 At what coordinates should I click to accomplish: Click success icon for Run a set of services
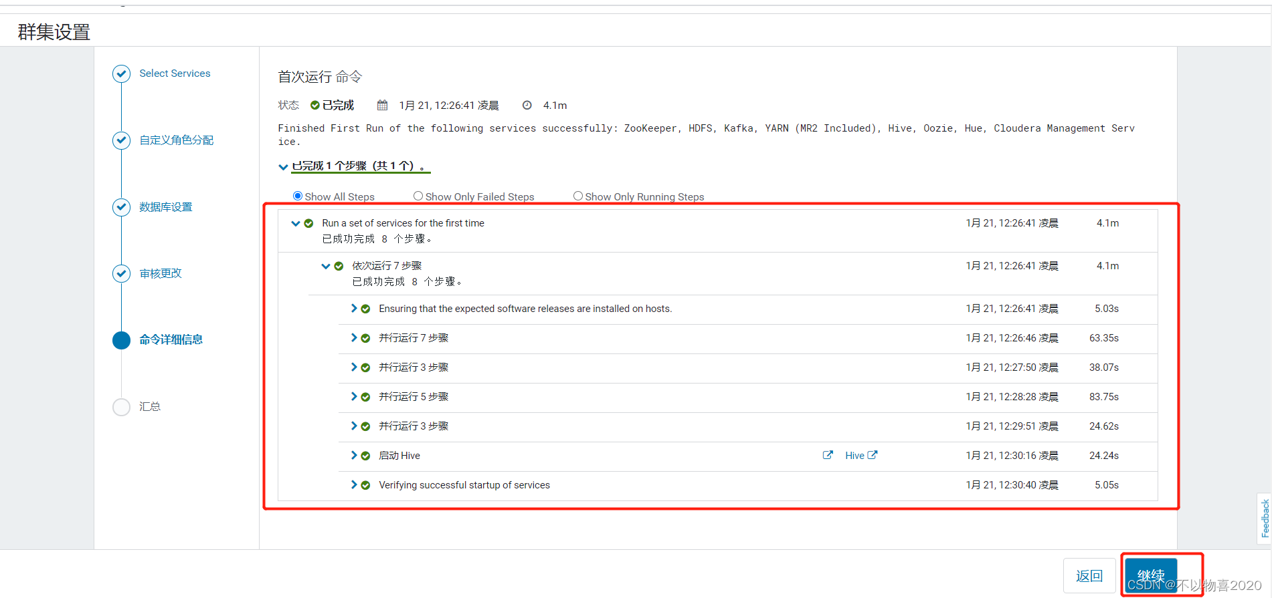(x=308, y=223)
